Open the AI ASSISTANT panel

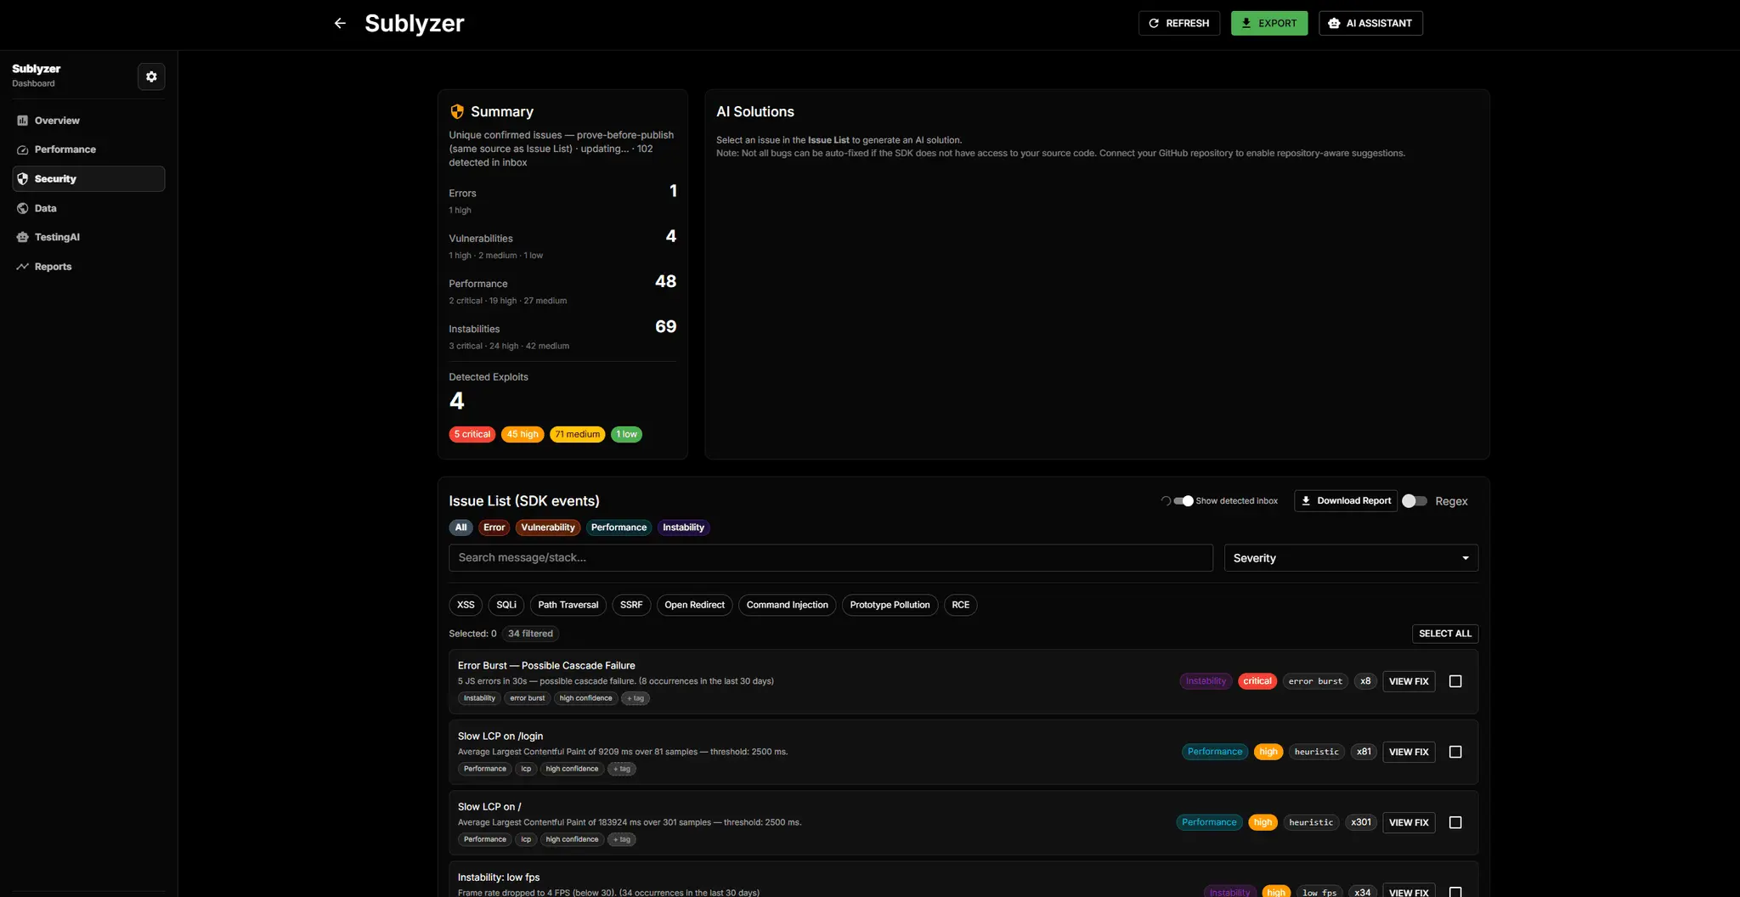tap(1370, 23)
